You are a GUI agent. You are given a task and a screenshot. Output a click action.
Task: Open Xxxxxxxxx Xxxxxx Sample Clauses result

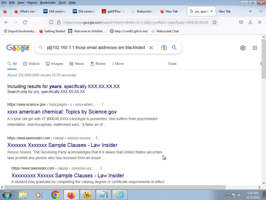(x=68, y=176)
